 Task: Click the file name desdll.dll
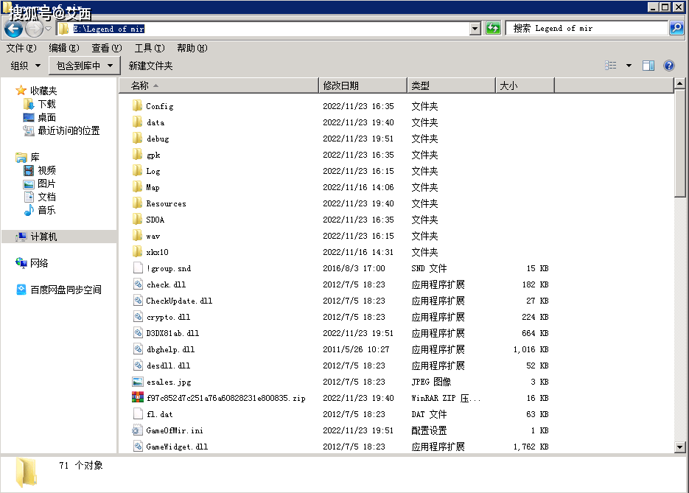[168, 366]
